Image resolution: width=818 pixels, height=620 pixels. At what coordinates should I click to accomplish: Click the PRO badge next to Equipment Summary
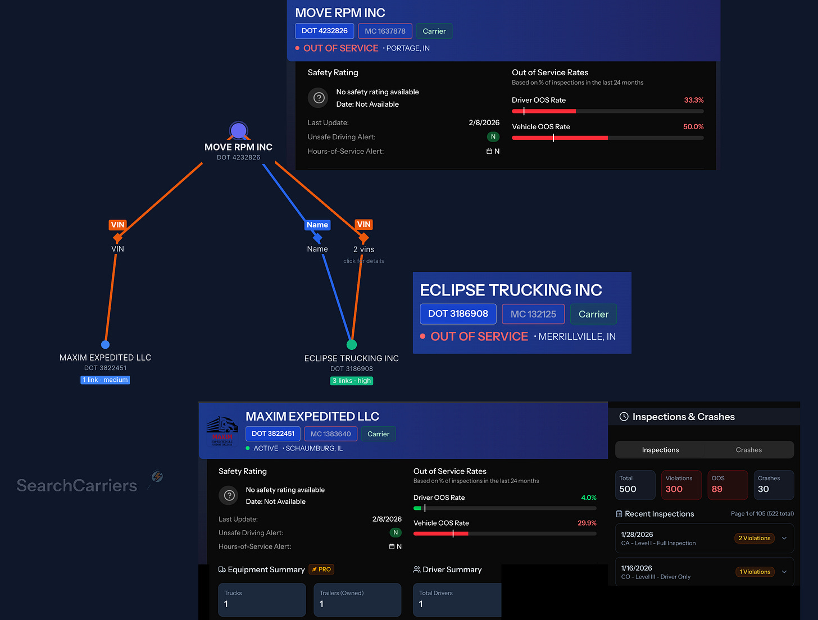321,569
